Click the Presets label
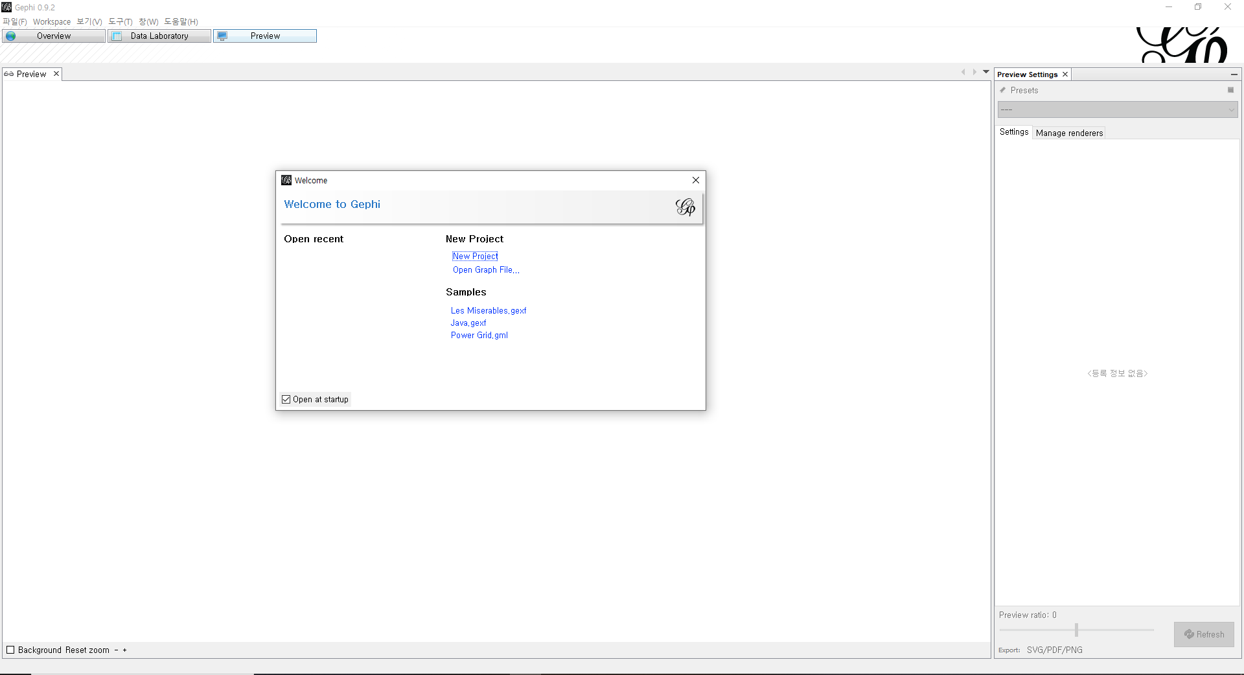The image size is (1244, 675). [x=1024, y=91]
